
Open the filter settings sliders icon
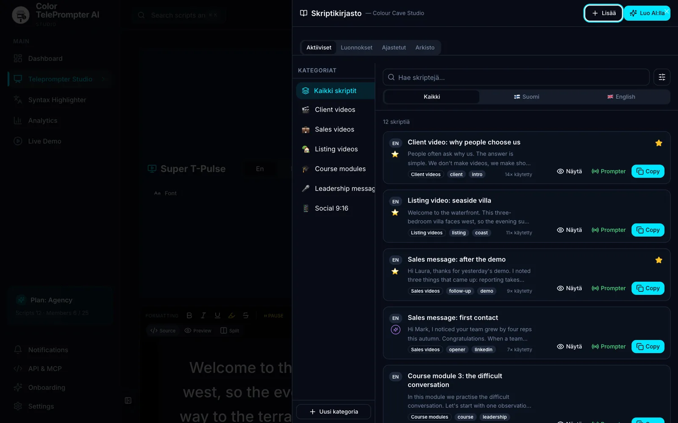pyautogui.click(x=661, y=77)
